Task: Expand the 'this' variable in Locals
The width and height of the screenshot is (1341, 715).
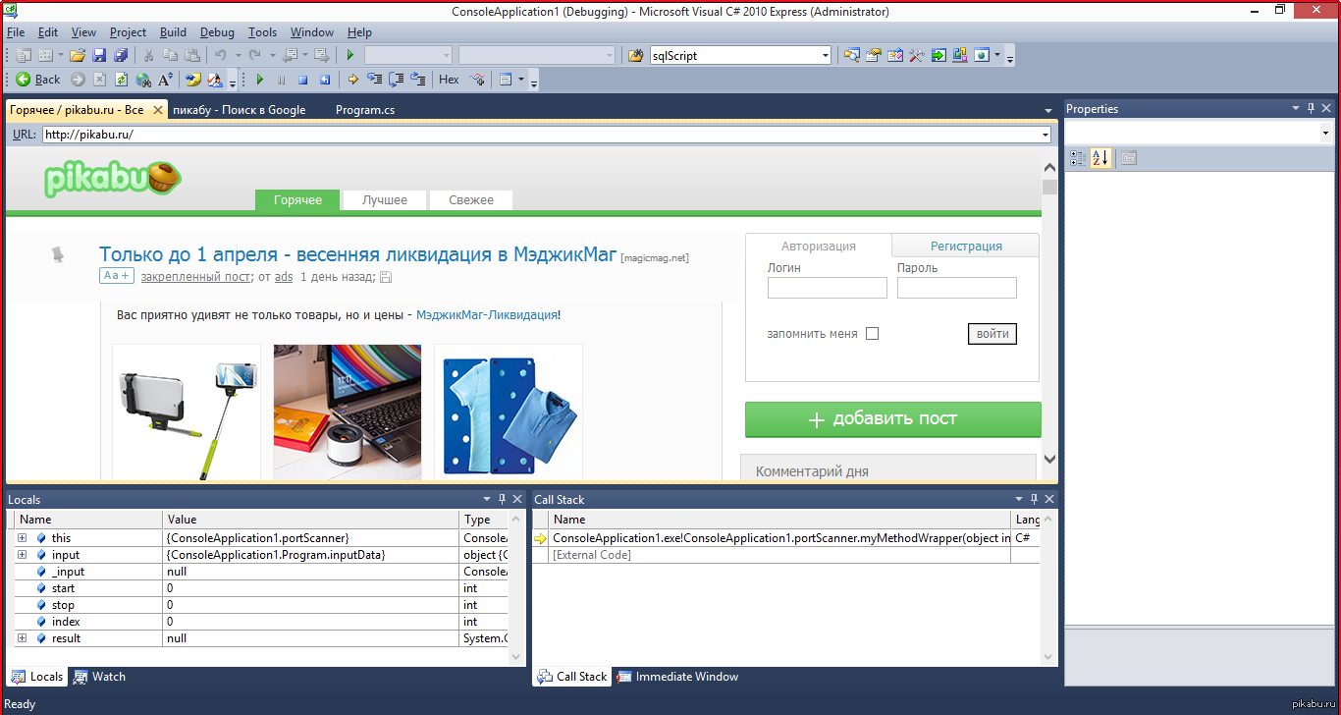Action: [x=22, y=538]
